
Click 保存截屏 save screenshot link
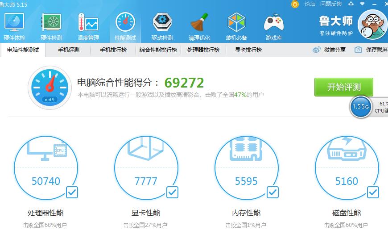(x=376, y=50)
